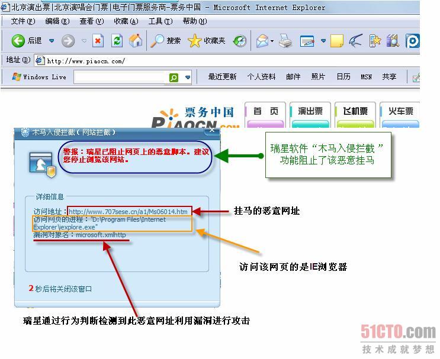
Task: Open the 文件(F) menu
Action: click(23, 21)
